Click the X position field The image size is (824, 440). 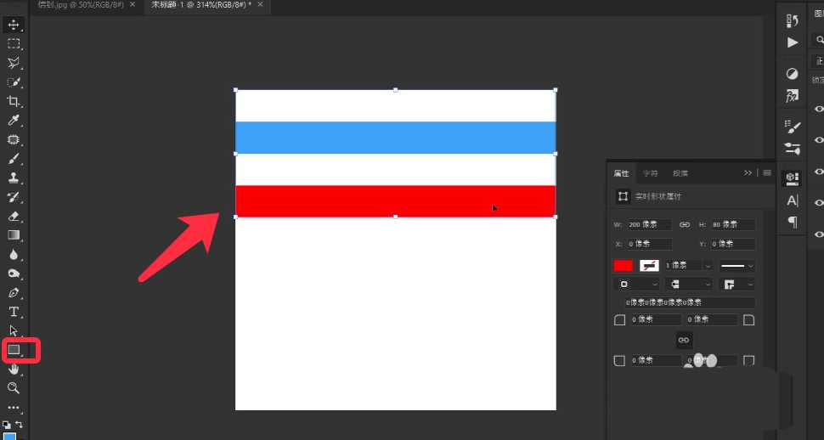(x=649, y=244)
